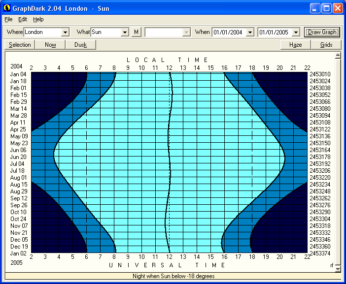Click the Night status bar text
This screenshot has height=284, width=346.
pos(173,276)
